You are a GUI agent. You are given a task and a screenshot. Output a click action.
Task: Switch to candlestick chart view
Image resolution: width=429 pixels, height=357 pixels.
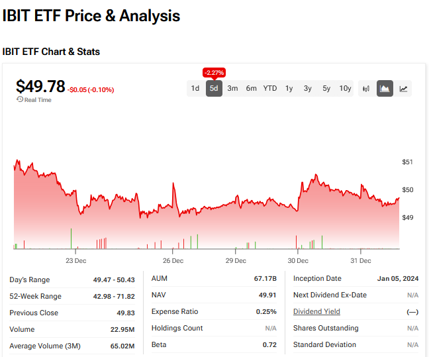tap(366, 88)
